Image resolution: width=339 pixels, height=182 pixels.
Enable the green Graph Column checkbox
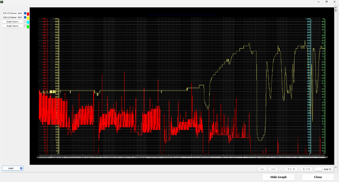point(25,26)
